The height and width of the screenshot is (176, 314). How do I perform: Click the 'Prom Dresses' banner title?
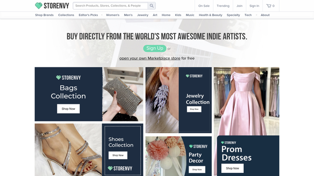[x=236, y=154]
